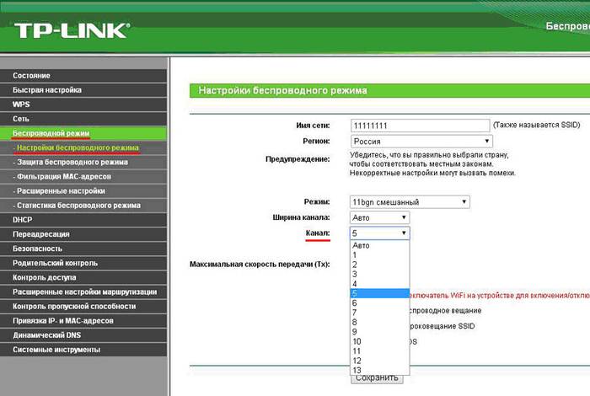This screenshot has width=590, height=396.
Task: Open the Режим 11bgn dropdown
Action: click(410, 202)
